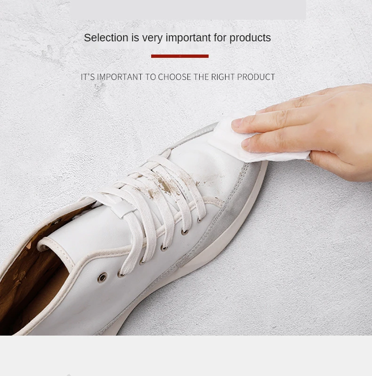Click the index fingernail on the hand
The image size is (372, 376).
[237, 124]
